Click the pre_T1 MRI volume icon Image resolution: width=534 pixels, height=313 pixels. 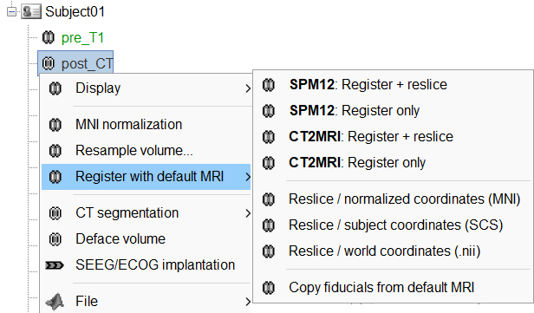click(49, 37)
